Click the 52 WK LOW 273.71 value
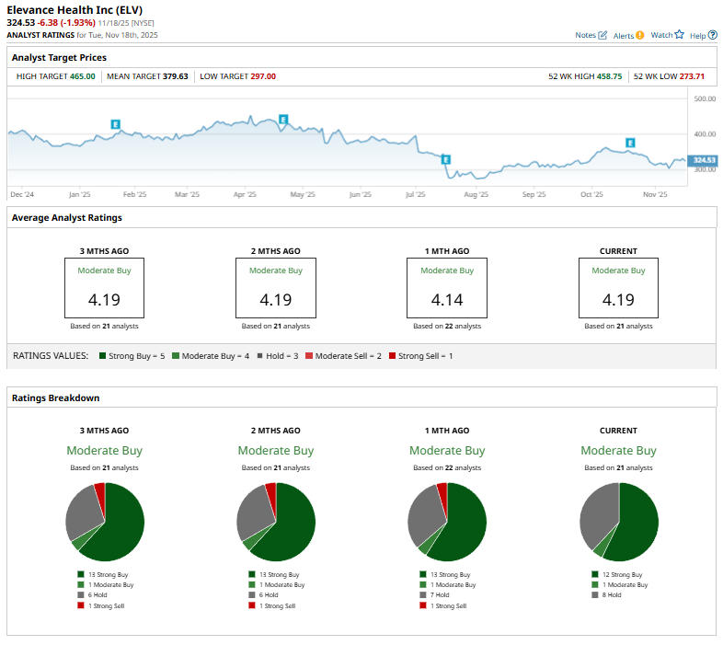This screenshot has height=645, width=723. point(692,76)
